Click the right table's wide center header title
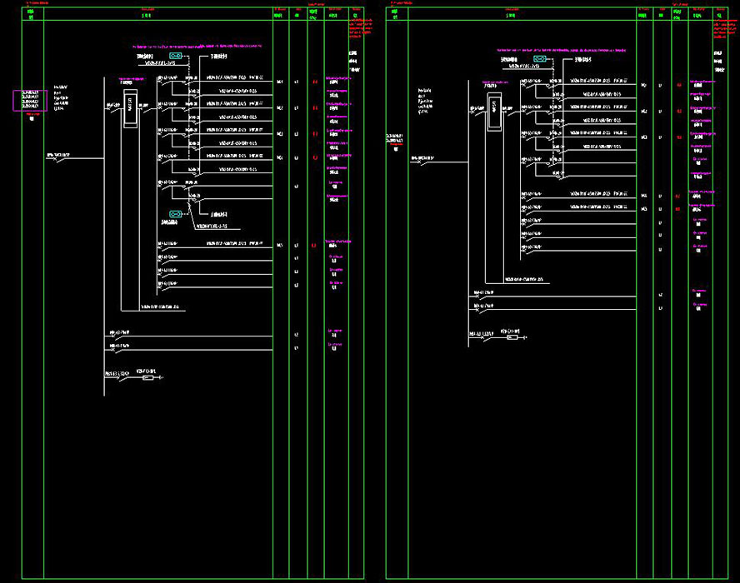This screenshot has height=583, width=740. point(510,15)
